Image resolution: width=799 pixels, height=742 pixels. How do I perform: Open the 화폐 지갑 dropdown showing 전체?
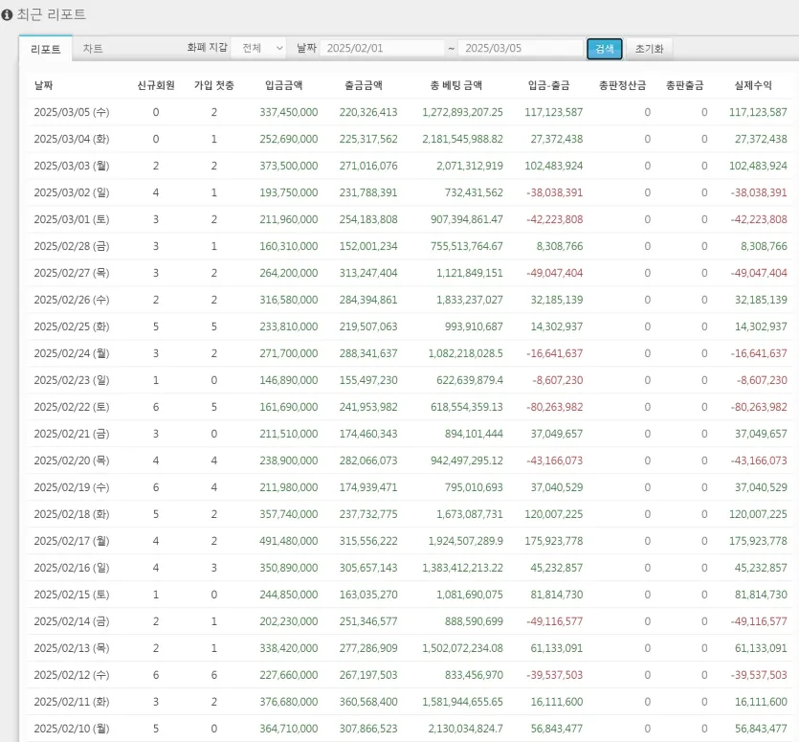click(259, 48)
